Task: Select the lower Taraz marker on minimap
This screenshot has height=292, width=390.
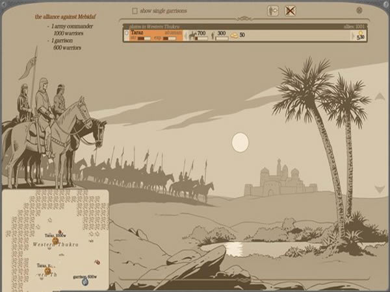Action: pos(47,270)
